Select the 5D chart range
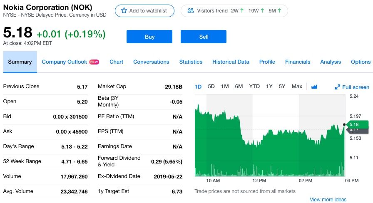The image size is (373, 203). point(211,86)
